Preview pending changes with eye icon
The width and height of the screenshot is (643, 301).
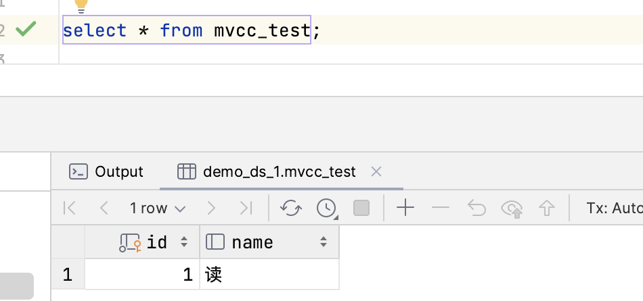pos(512,209)
